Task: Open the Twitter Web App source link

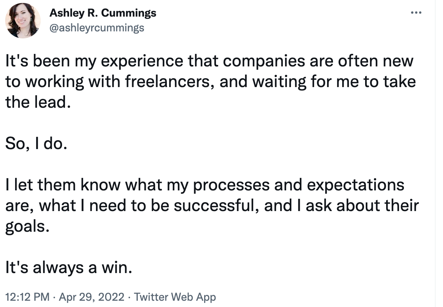Action: pos(175,297)
